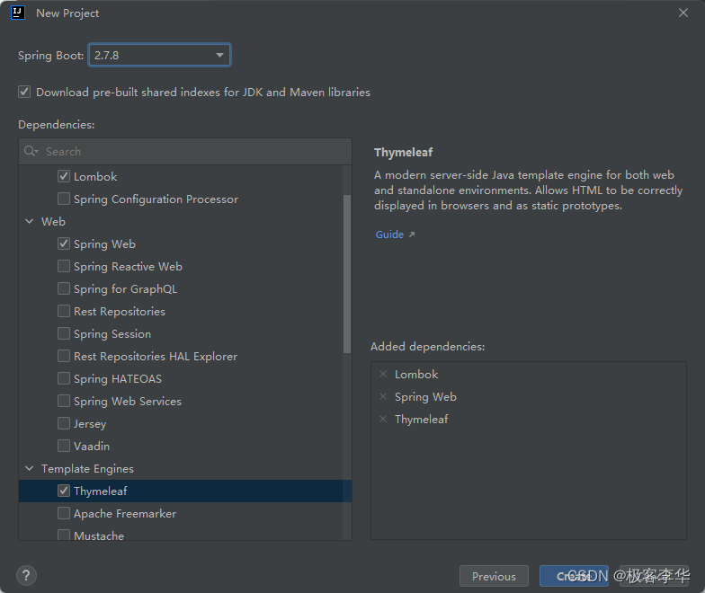
Task: Select Thymeleaf in added dependencies list
Action: click(x=421, y=420)
